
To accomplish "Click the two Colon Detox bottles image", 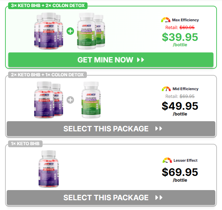I will 91,31.
